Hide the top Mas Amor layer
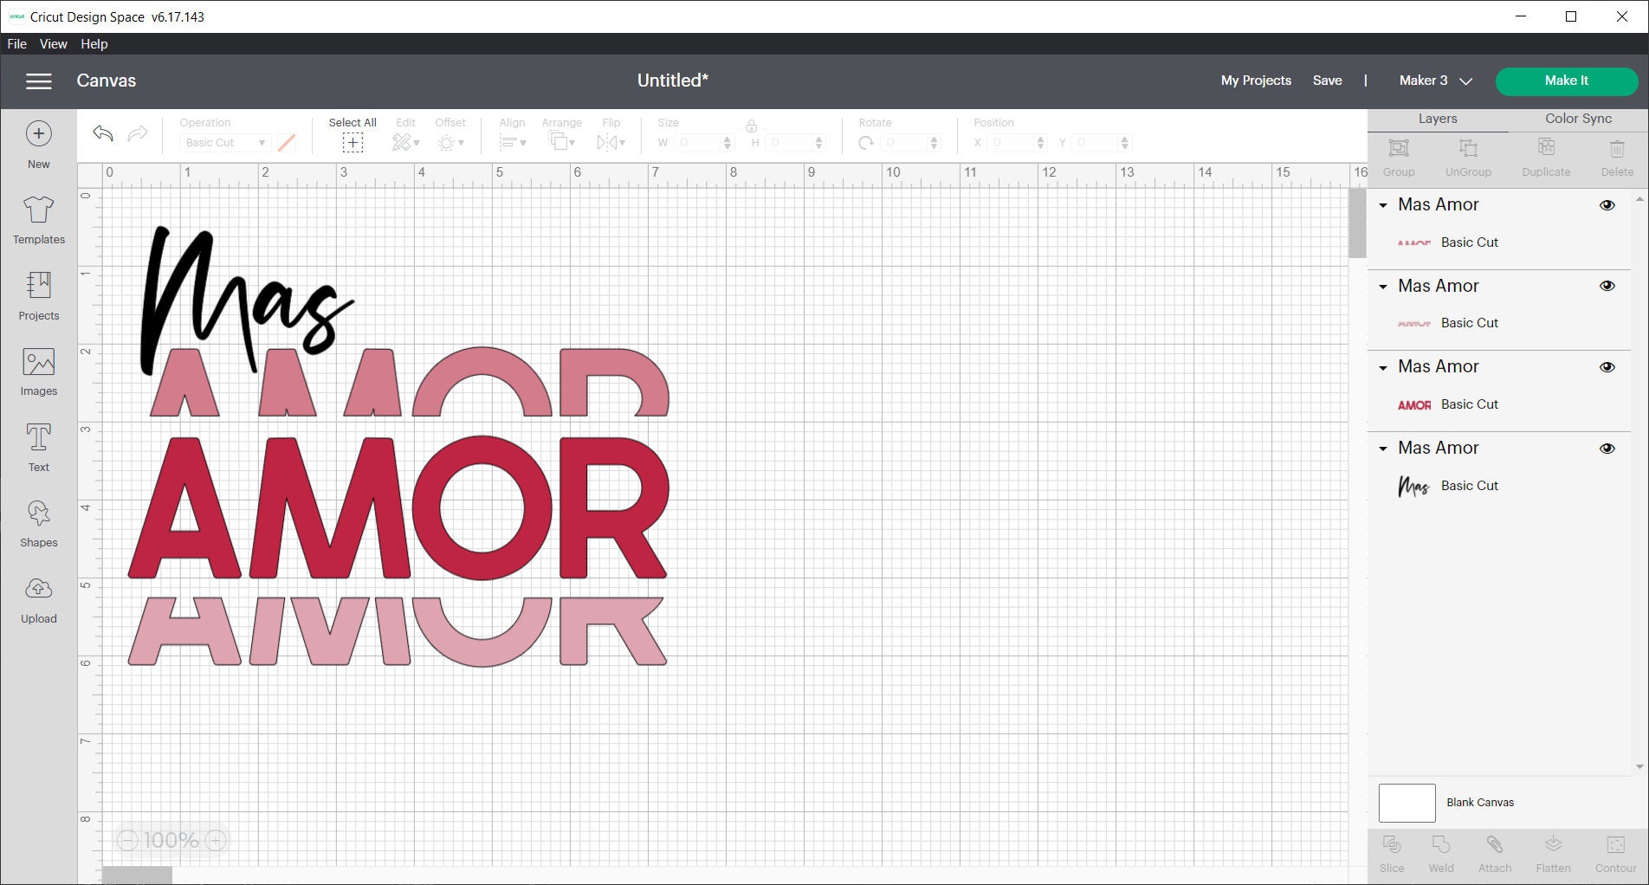This screenshot has height=885, width=1649. 1607,204
